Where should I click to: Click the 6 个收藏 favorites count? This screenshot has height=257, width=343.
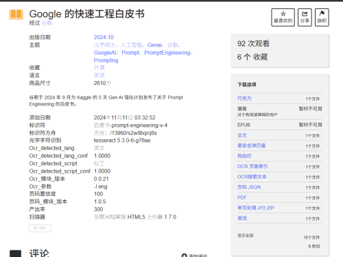tap(252, 57)
